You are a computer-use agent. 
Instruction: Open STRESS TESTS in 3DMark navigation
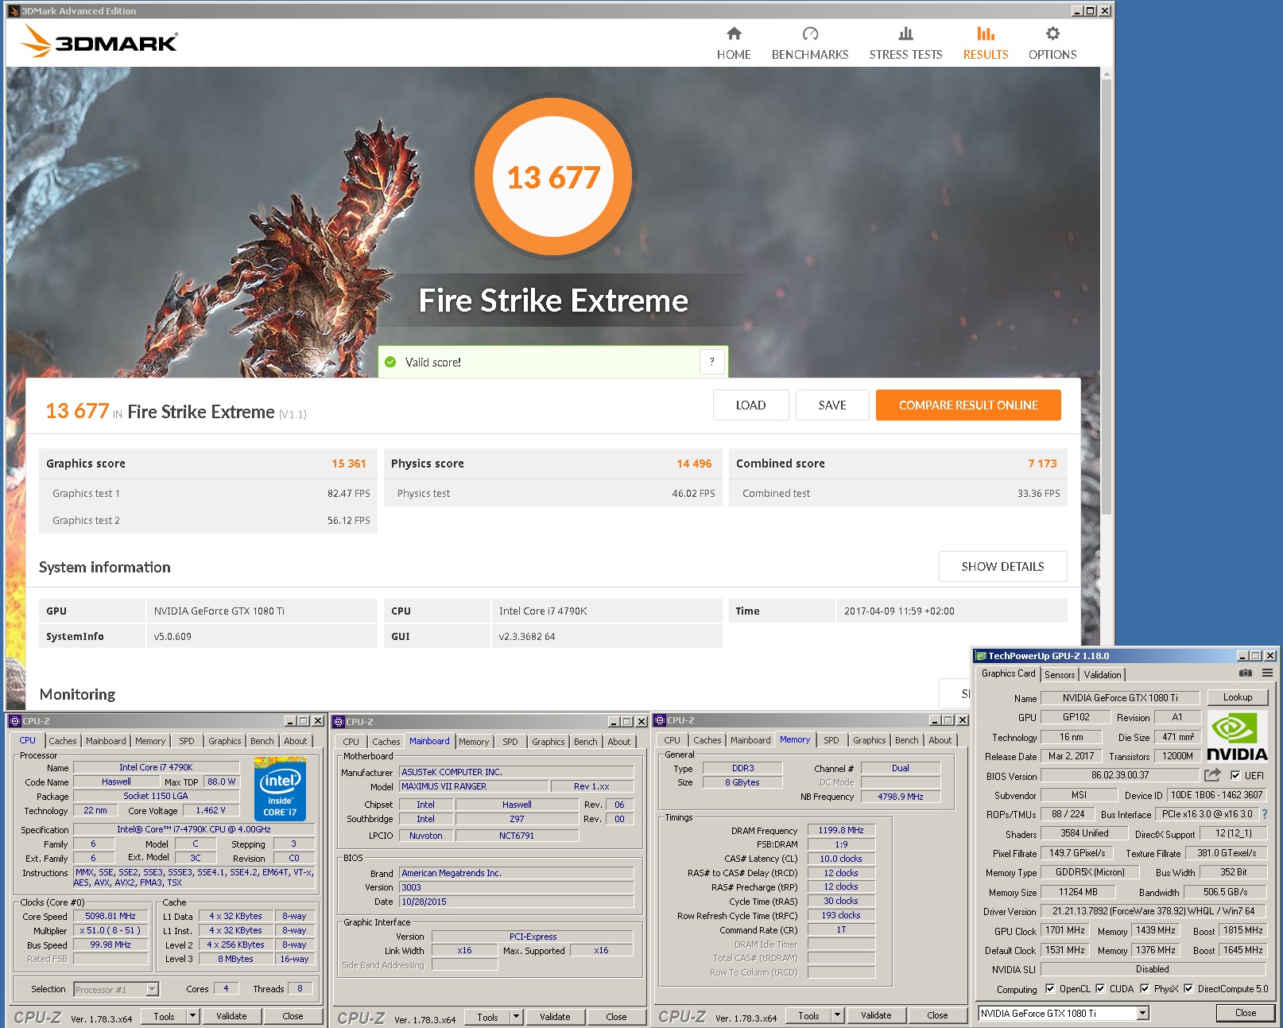pyautogui.click(x=905, y=44)
